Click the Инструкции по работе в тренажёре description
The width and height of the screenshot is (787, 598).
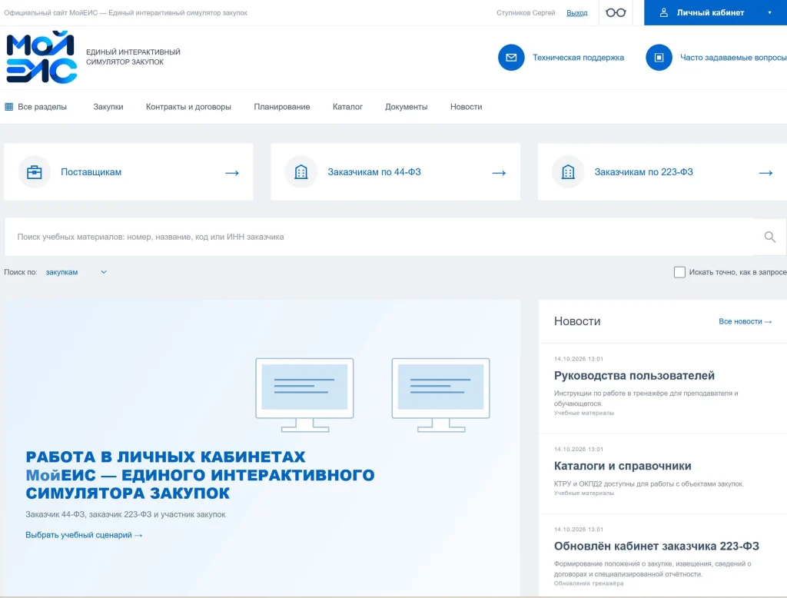(x=646, y=398)
